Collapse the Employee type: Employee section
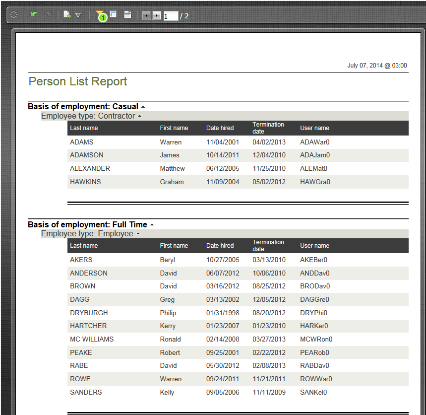This screenshot has height=415, width=426. coord(138,233)
